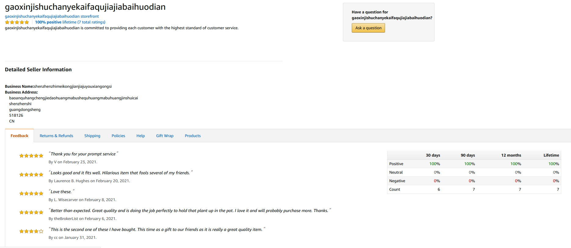
Task: Click the four-star rating of cc's review
Action: point(31,231)
